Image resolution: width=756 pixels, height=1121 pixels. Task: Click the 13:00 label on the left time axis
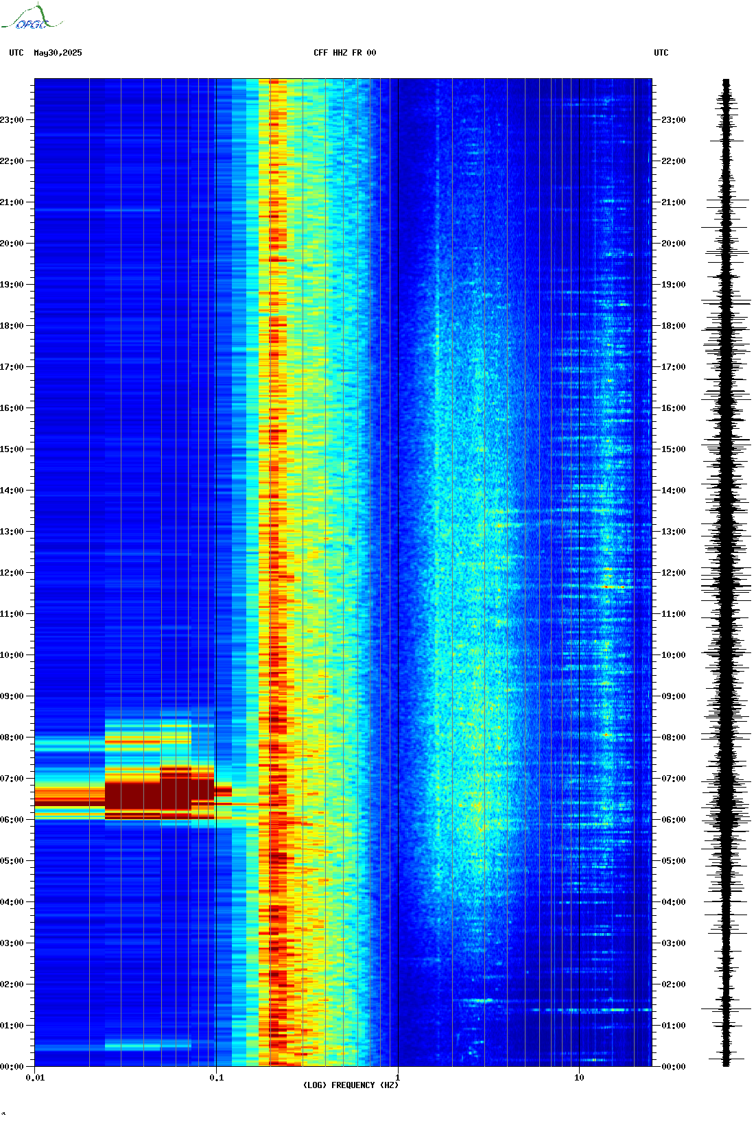tap(12, 532)
